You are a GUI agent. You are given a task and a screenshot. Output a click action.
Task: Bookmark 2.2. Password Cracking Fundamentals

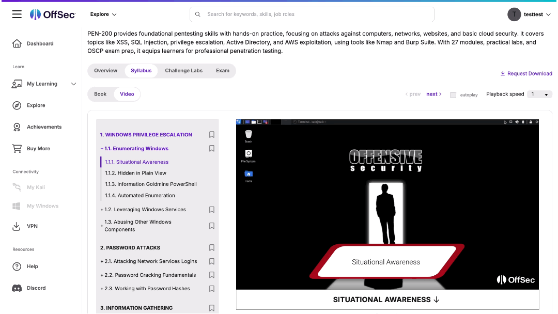[212, 275]
